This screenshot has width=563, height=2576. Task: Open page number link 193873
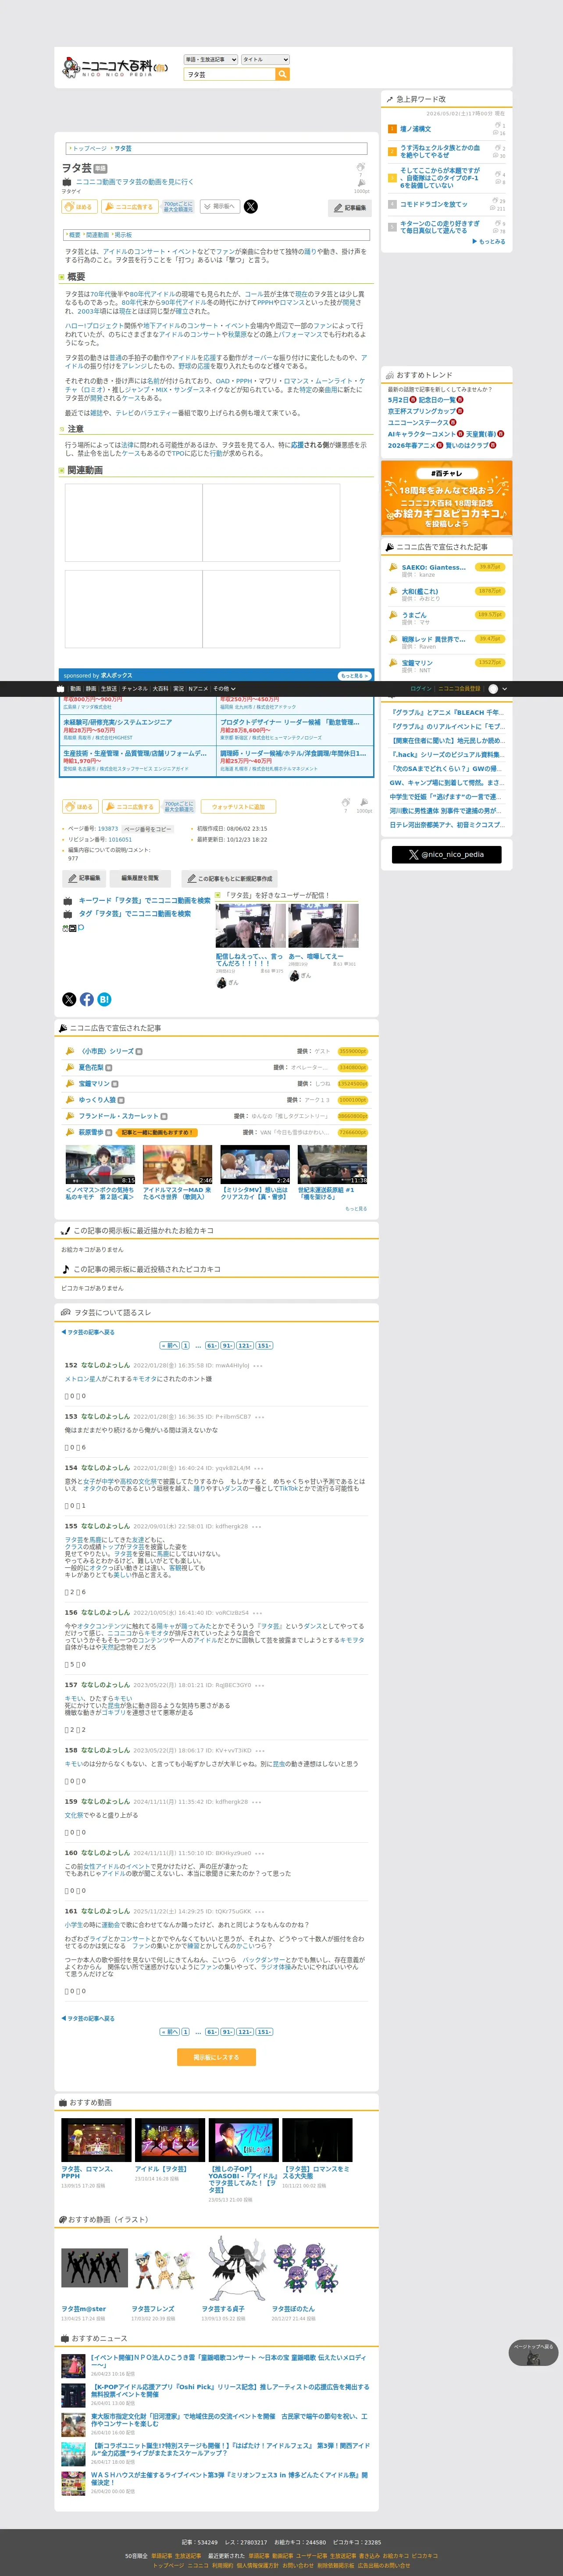108,829
